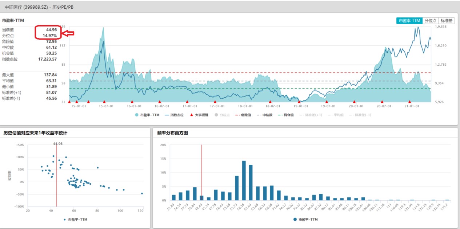Click the histogram bar at 31.89
The image size is (460, 229).
click(173, 197)
